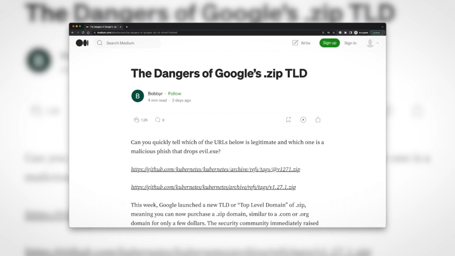Open the v1.27.1.zip GitHub URL
This screenshot has width=455, height=256.
pos(213,187)
